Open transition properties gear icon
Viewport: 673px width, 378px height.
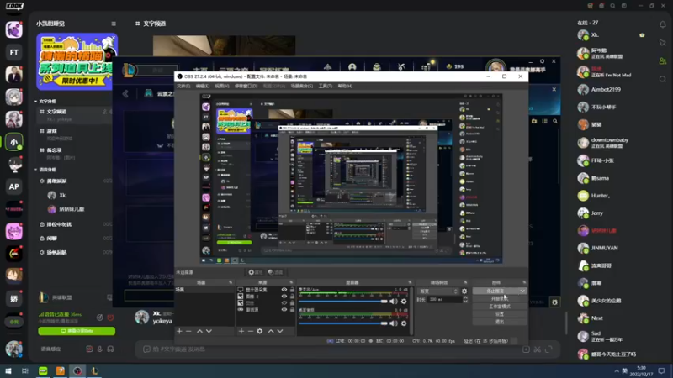(464, 291)
